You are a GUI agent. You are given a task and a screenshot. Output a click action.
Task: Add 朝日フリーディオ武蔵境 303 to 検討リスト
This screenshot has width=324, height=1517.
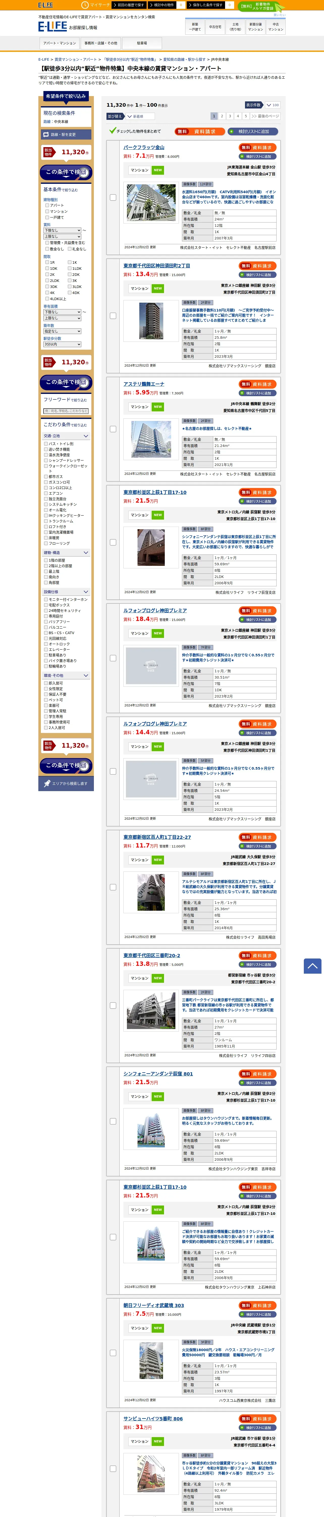(x=258, y=1314)
